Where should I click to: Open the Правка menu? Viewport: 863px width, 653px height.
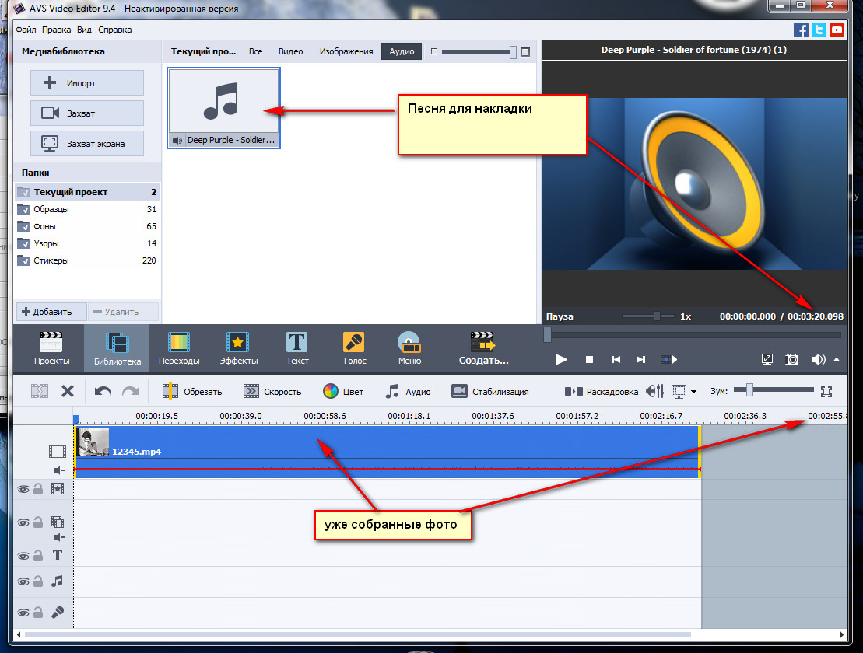56,30
